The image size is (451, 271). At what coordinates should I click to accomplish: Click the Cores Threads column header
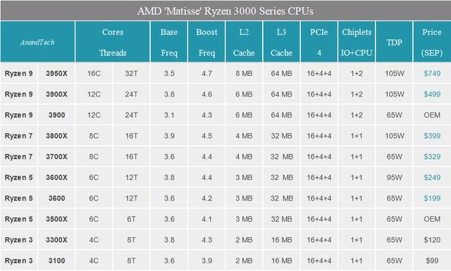(113, 42)
